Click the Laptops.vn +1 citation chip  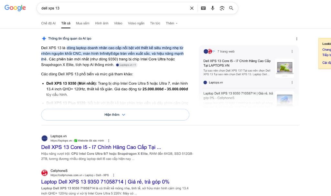(x=126, y=65)
